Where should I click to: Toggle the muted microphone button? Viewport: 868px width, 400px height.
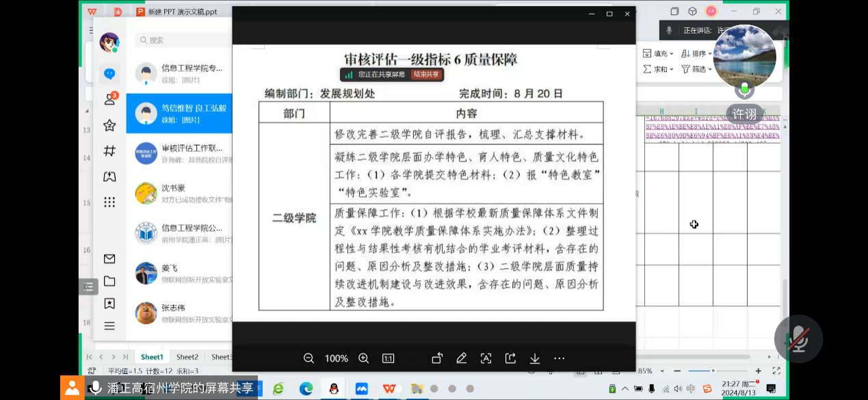798,339
